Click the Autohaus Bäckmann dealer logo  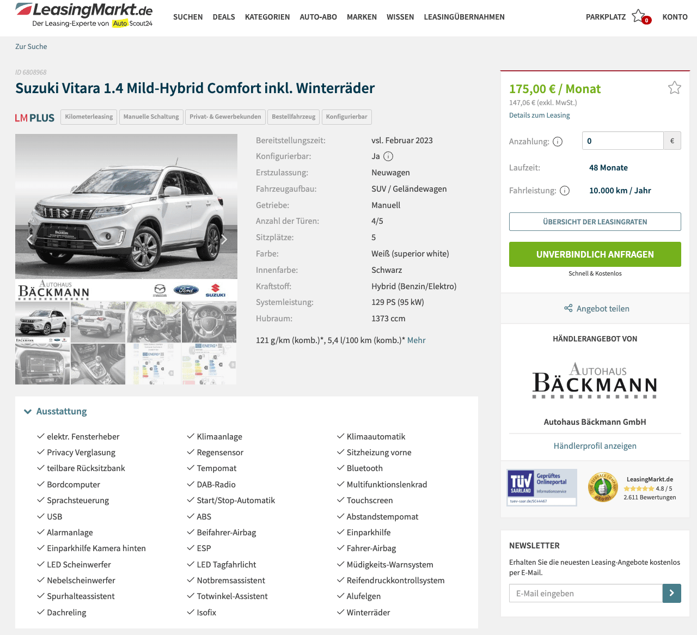595,380
